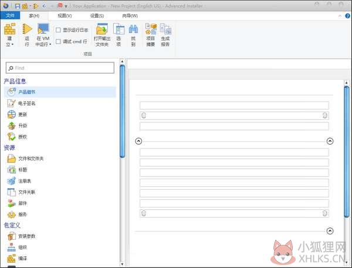Collapse the ribbon with the chevron near Help
Image resolution: width=352 pixels, height=268 pixels.
(340, 16)
